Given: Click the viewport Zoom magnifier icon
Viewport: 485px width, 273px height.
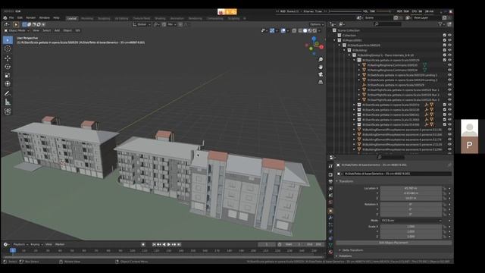Looking at the screenshot, I should (x=321, y=59).
